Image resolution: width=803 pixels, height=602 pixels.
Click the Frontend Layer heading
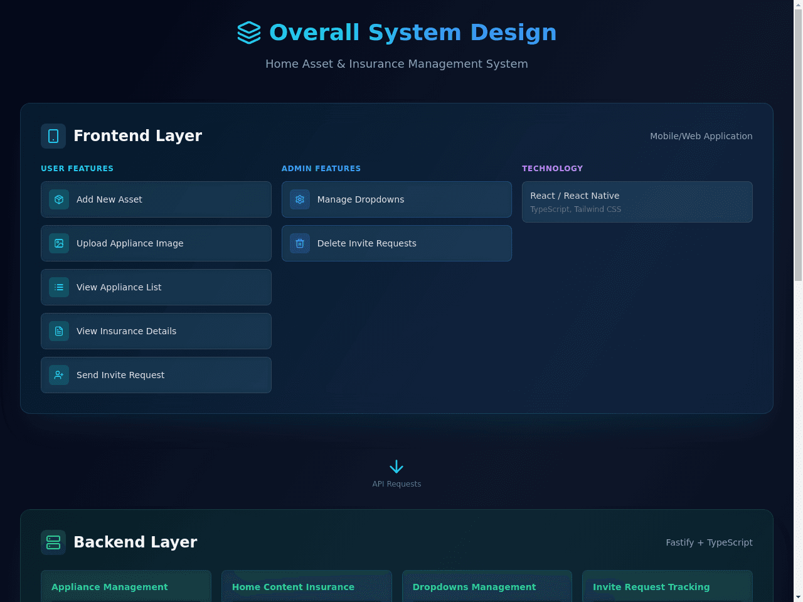click(138, 136)
